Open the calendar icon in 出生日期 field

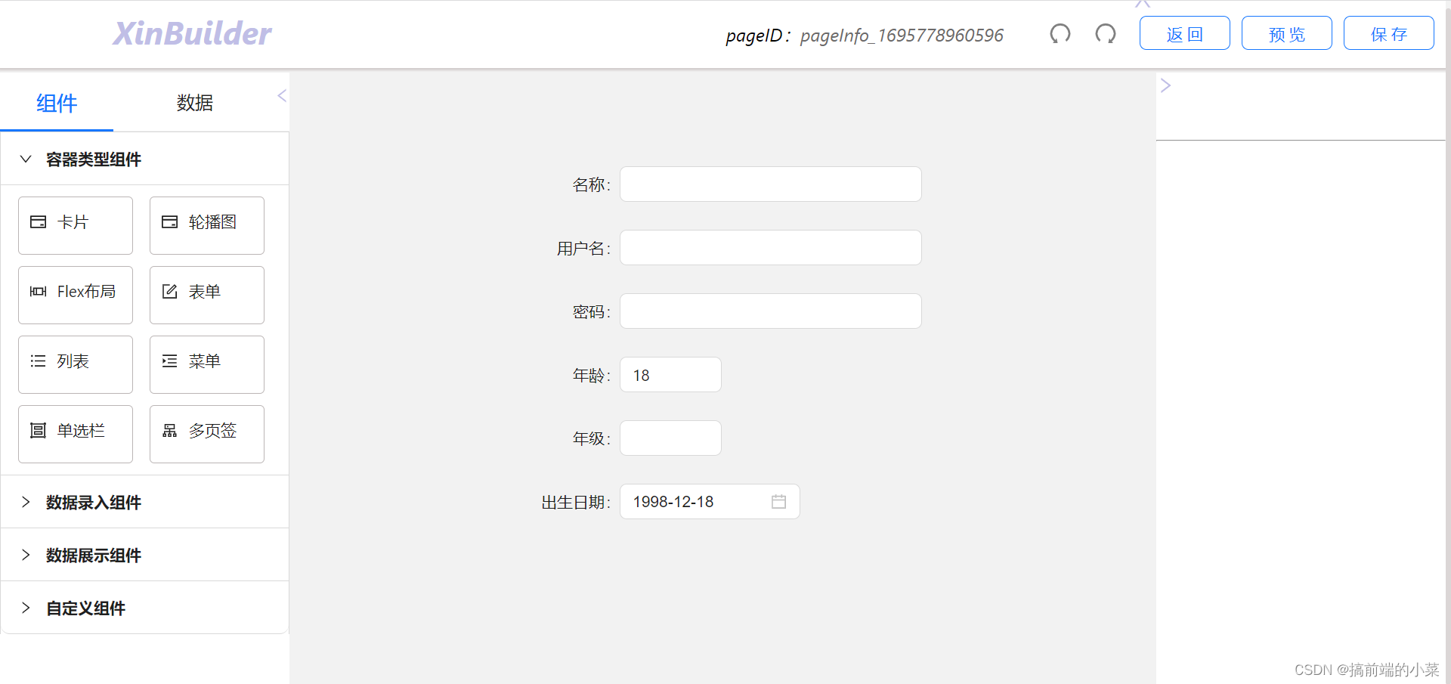point(778,502)
